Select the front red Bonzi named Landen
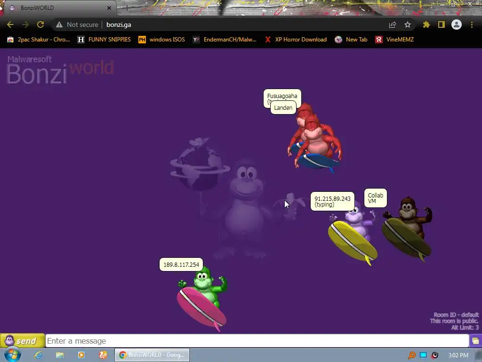Image resolution: width=482 pixels, height=362 pixels. tap(318, 145)
